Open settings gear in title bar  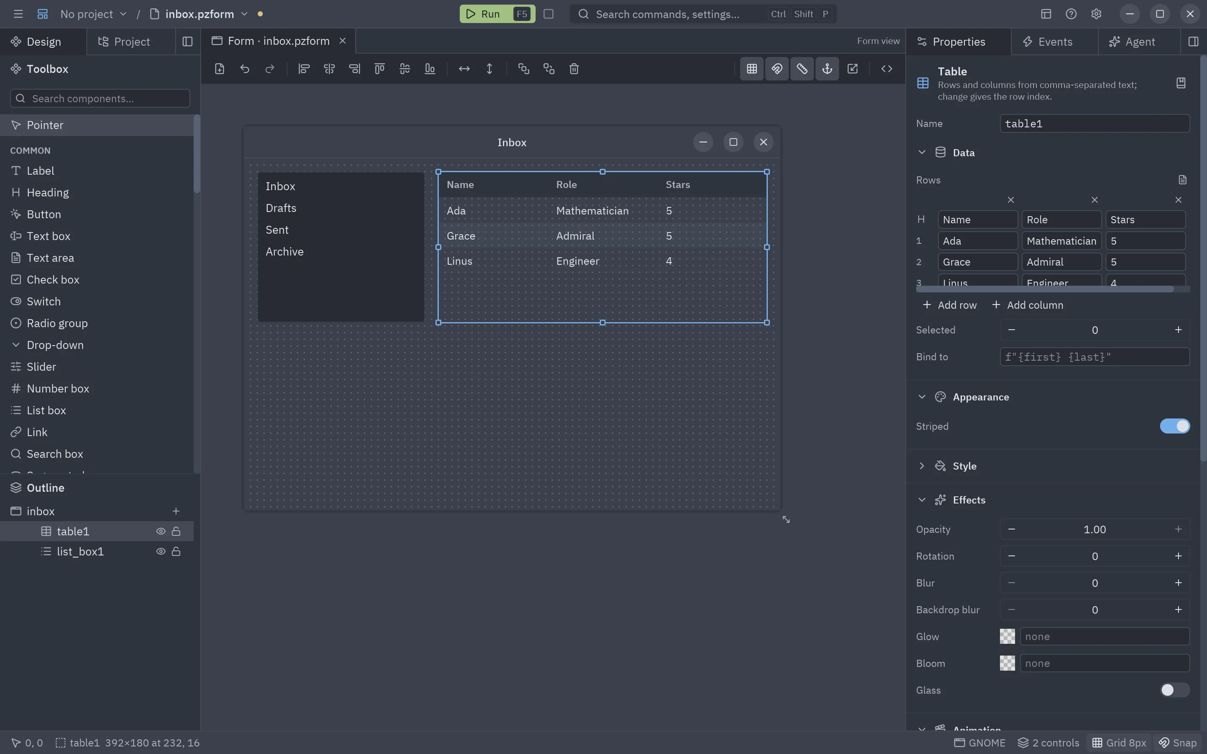[1096, 14]
